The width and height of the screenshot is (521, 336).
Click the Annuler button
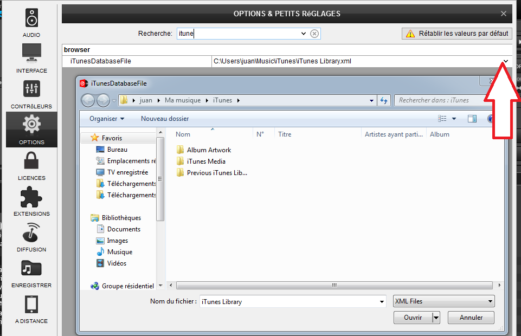[471, 318]
